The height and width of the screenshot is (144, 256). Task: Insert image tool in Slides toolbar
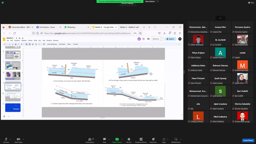point(33,44)
